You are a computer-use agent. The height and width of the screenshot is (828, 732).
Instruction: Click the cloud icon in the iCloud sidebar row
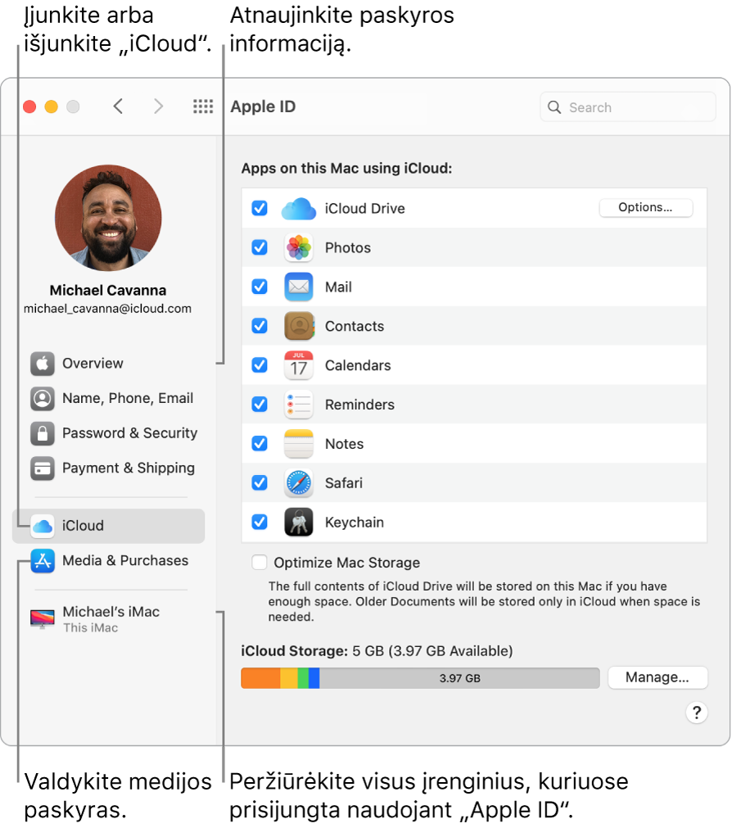43,526
